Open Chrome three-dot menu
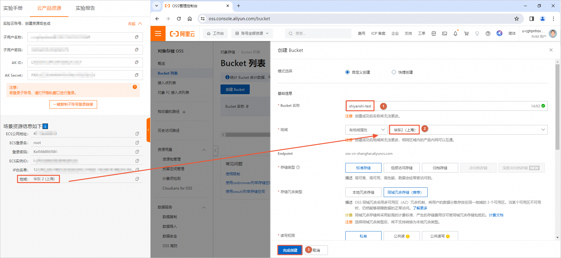Viewport: 561px width, 258px height. click(553, 19)
